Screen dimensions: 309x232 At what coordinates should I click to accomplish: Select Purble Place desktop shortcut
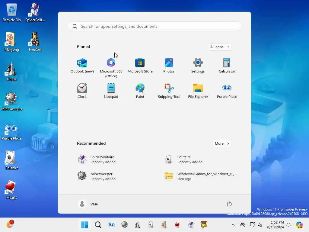(x=12, y=132)
